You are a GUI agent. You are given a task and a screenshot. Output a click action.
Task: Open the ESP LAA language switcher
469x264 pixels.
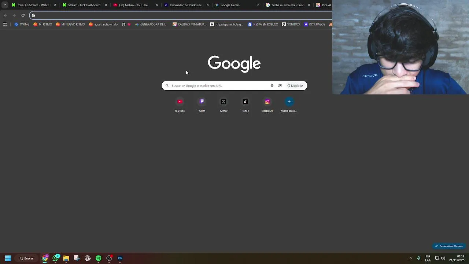click(428, 258)
